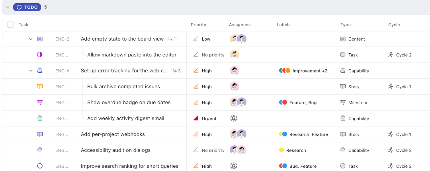
Task: Click the ENG-6 issue identifier
Action: tap(62, 71)
